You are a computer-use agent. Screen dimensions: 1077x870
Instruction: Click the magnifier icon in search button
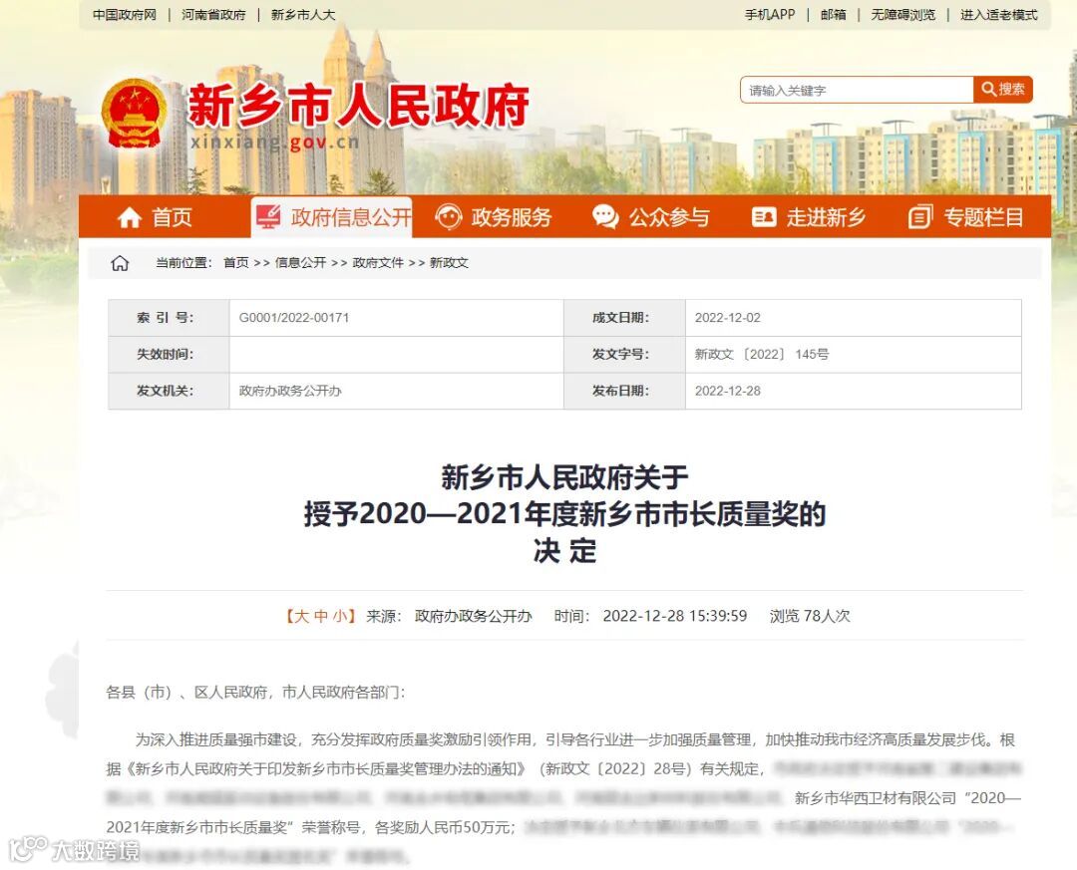988,90
